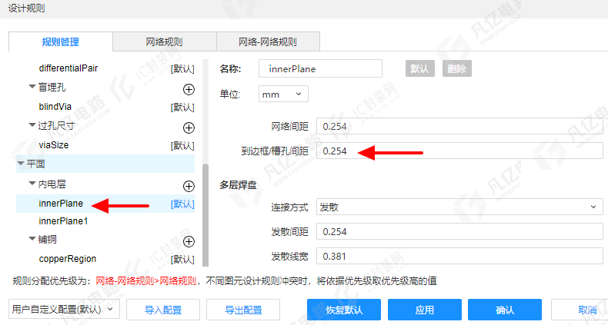Screen dimensions: 608x325
Task: Click the 恢复默认 button
Action: (x=344, y=310)
